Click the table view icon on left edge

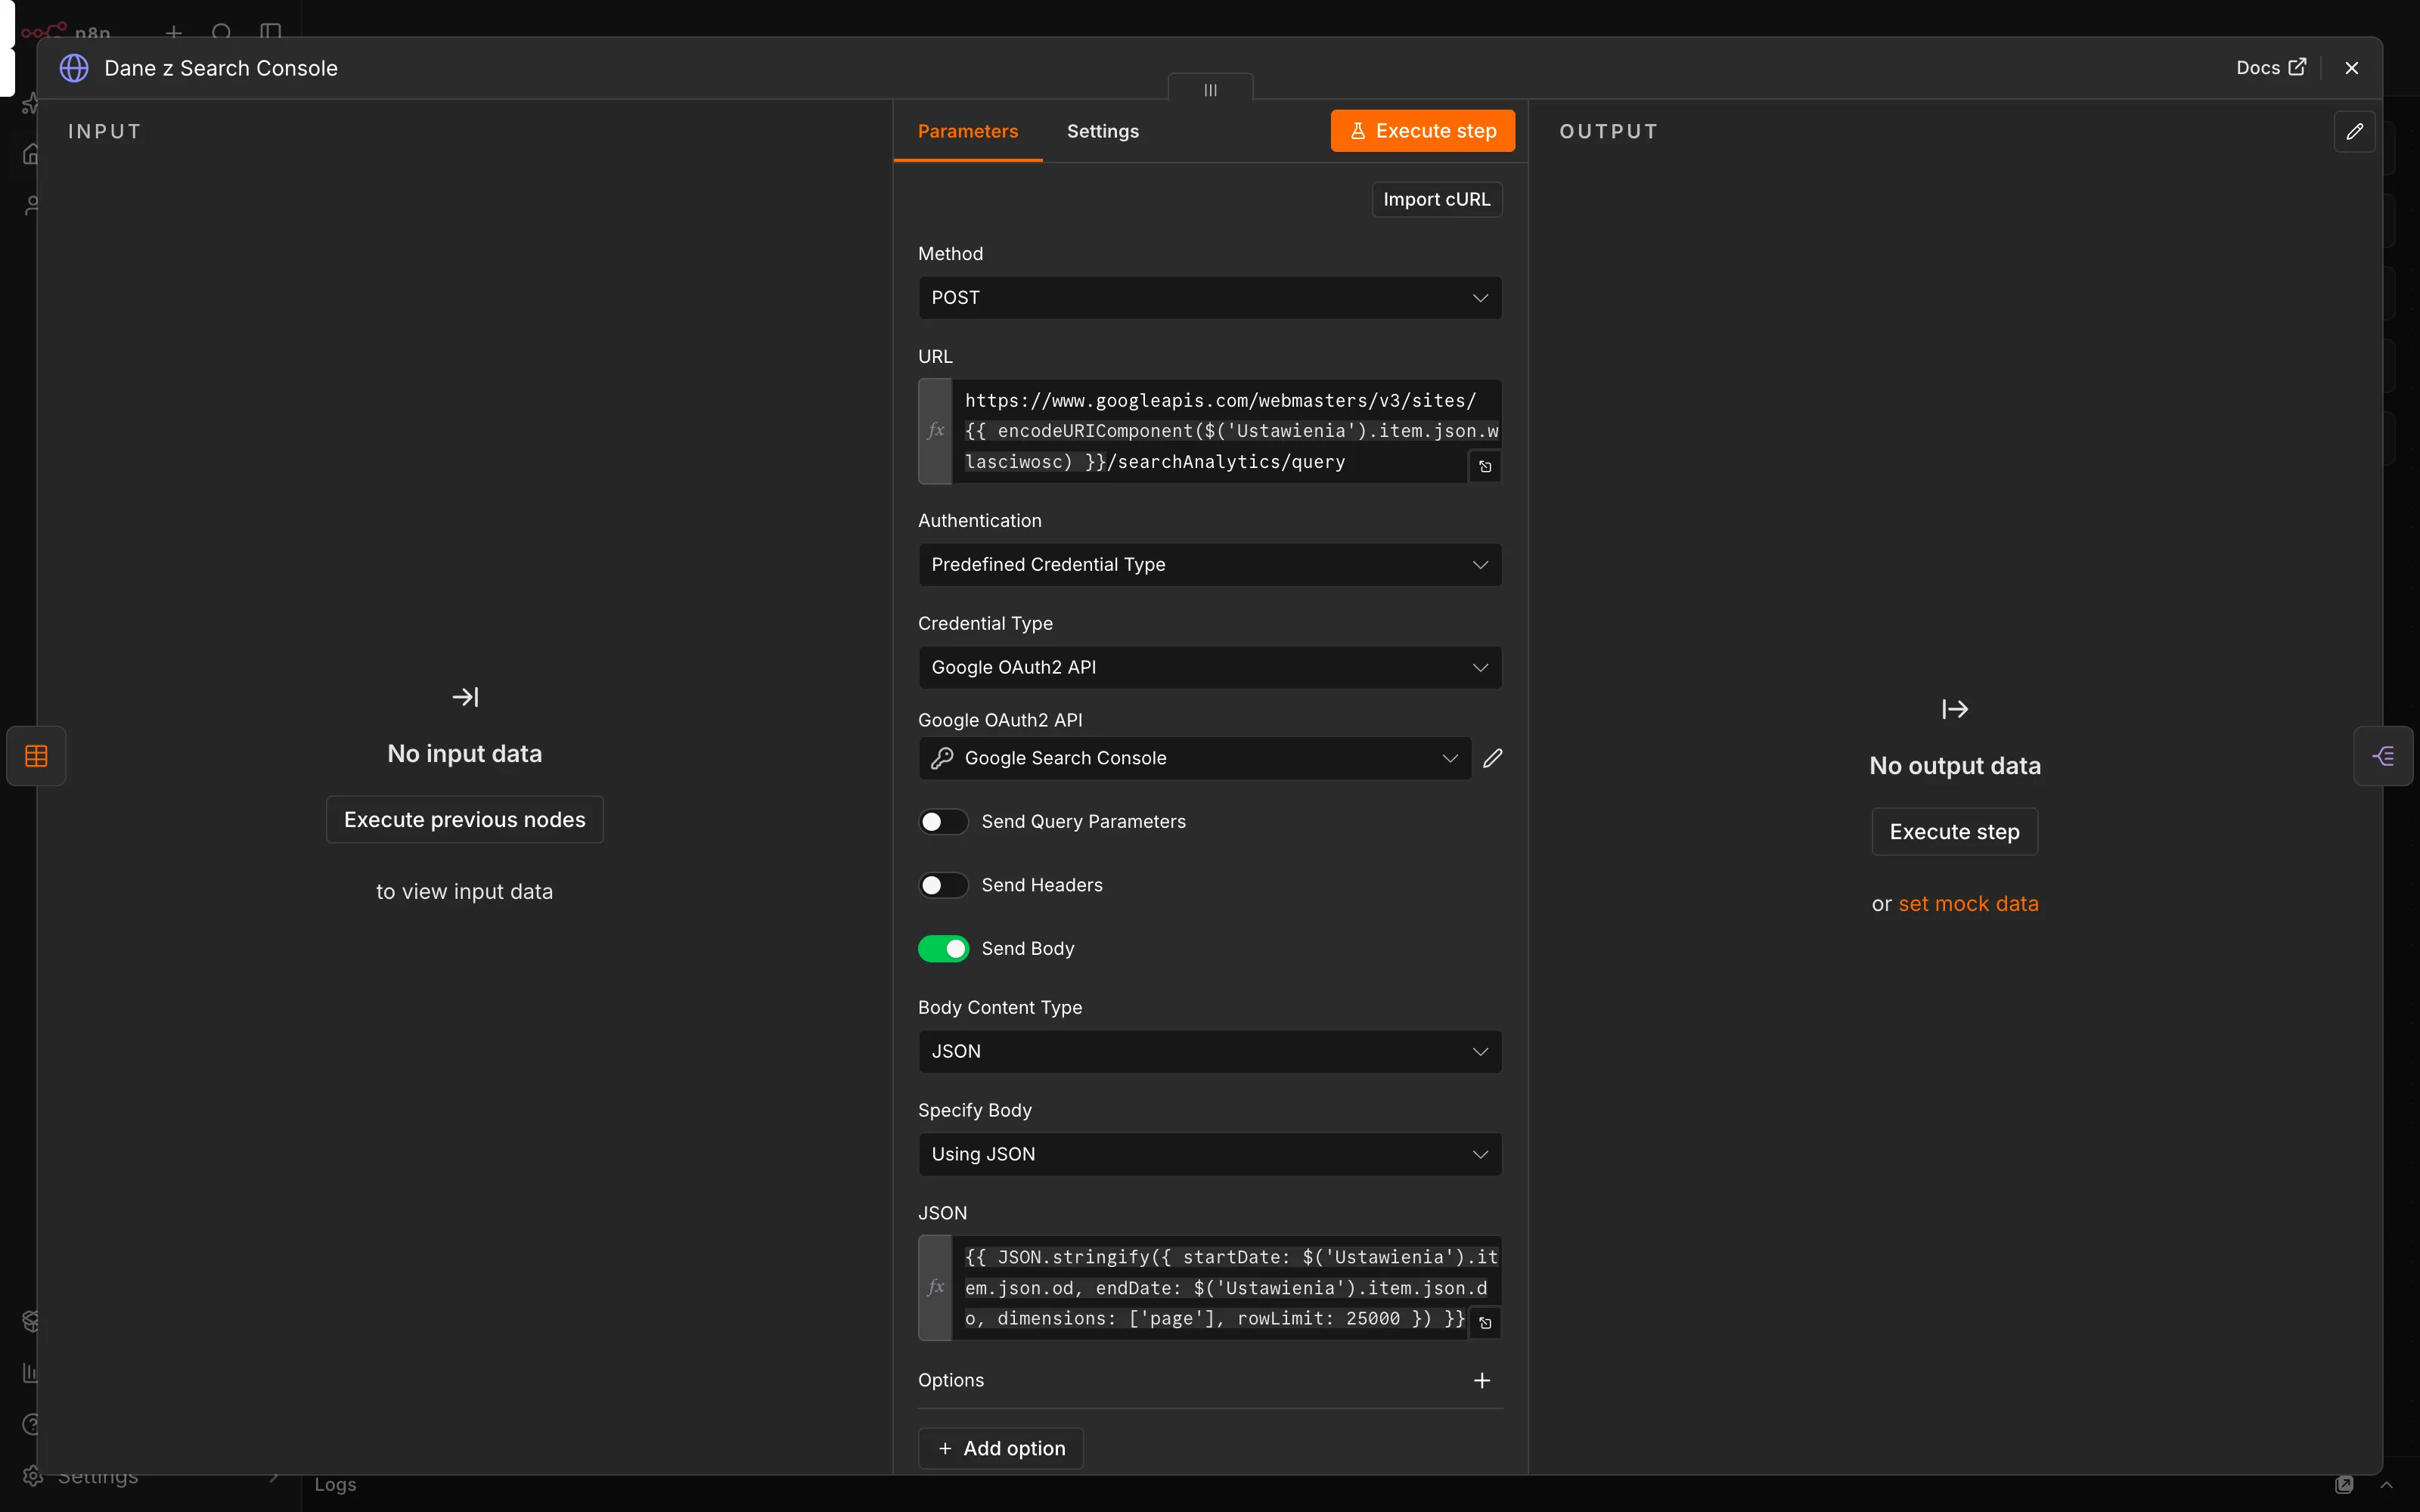36,755
